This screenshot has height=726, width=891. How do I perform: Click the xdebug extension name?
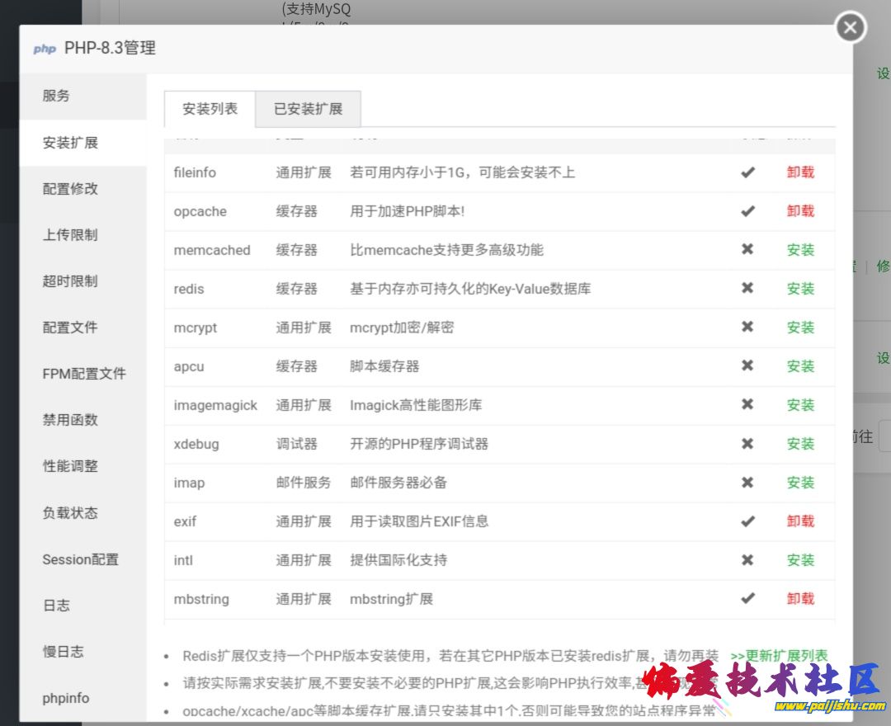[196, 444]
